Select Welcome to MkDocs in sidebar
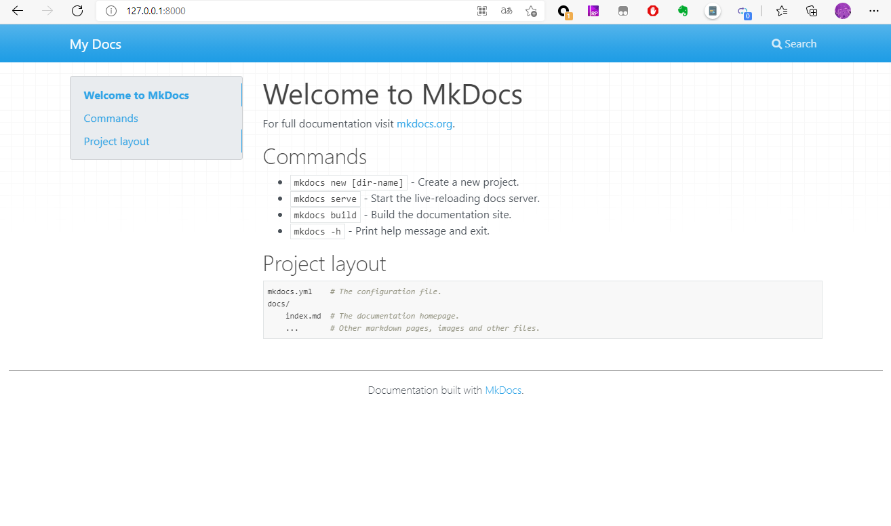Image resolution: width=891 pixels, height=526 pixels. pyautogui.click(x=136, y=96)
